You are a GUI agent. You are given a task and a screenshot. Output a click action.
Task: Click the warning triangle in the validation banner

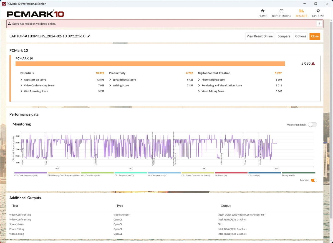coord(9,24)
